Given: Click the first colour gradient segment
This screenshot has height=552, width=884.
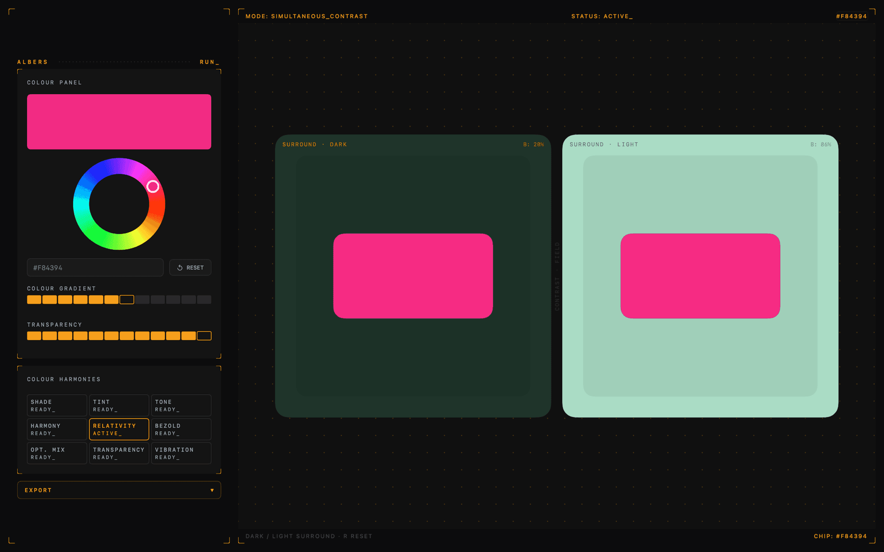Looking at the screenshot, I should (34, 300).
